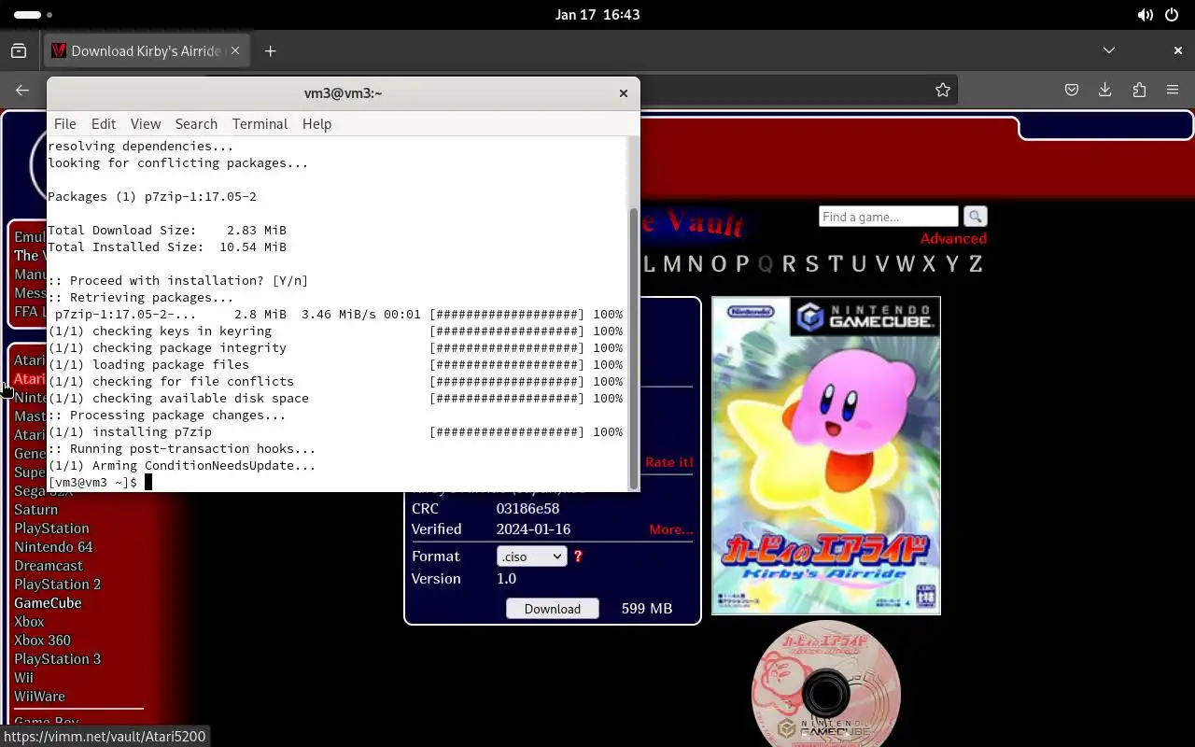
Task: Focus the terminal prompt line
Action: 338,482
